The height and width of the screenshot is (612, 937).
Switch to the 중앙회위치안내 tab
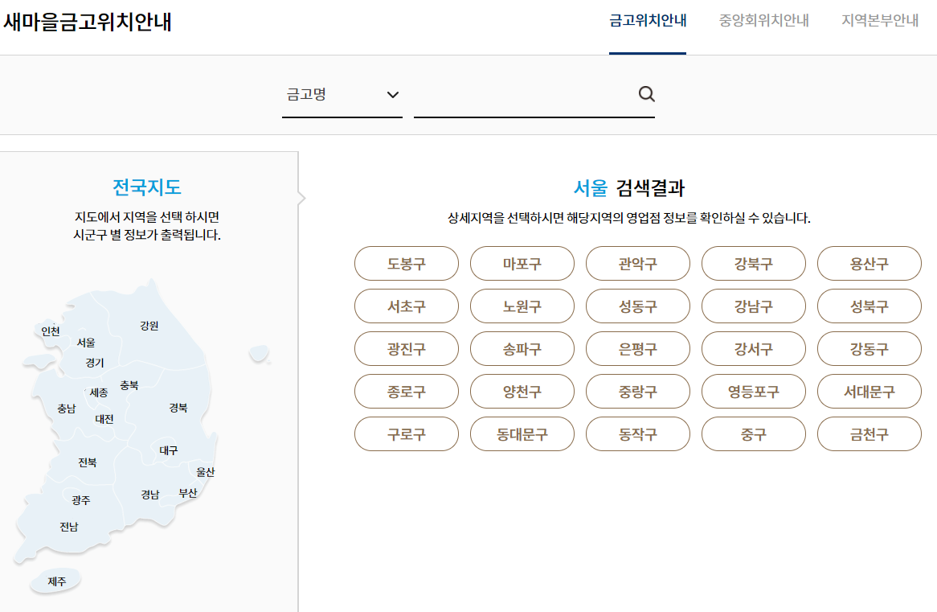click(763, 21)
